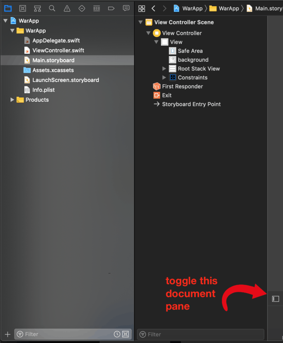Toggle the document outline pane button
The image size is (283, 343).
click(275, 299)
